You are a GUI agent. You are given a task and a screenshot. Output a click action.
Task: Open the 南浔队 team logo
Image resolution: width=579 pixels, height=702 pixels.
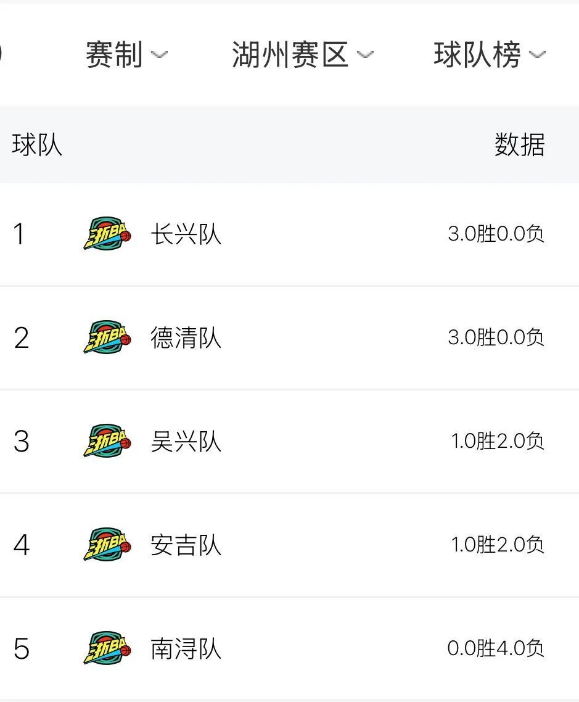(107, 648)
